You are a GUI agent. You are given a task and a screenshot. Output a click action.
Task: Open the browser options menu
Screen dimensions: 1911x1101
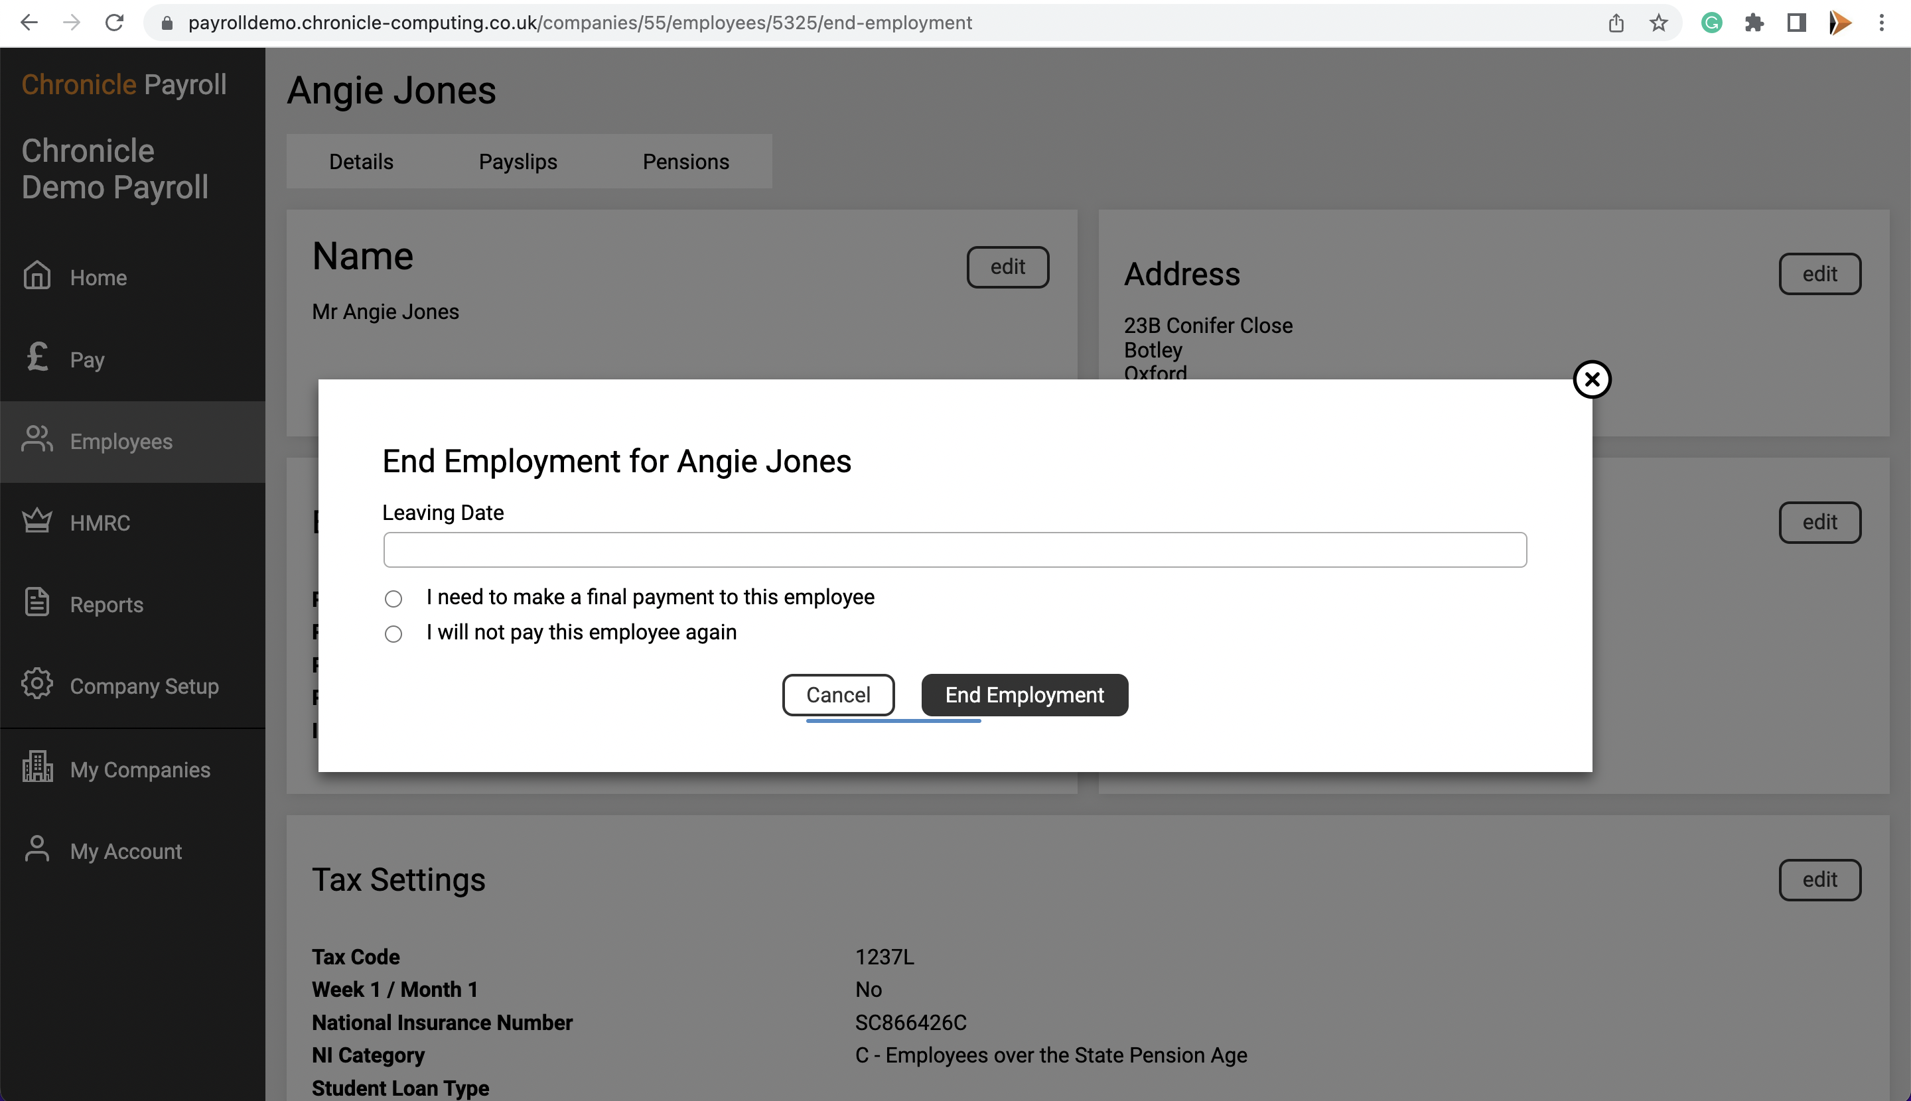(1882, 23)
